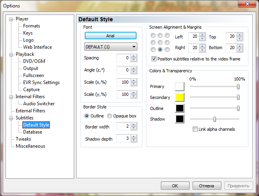The height and width of the screenshot is (196, 259).
Task: Click the Angle (z) input field
Action: pos(124,70)
